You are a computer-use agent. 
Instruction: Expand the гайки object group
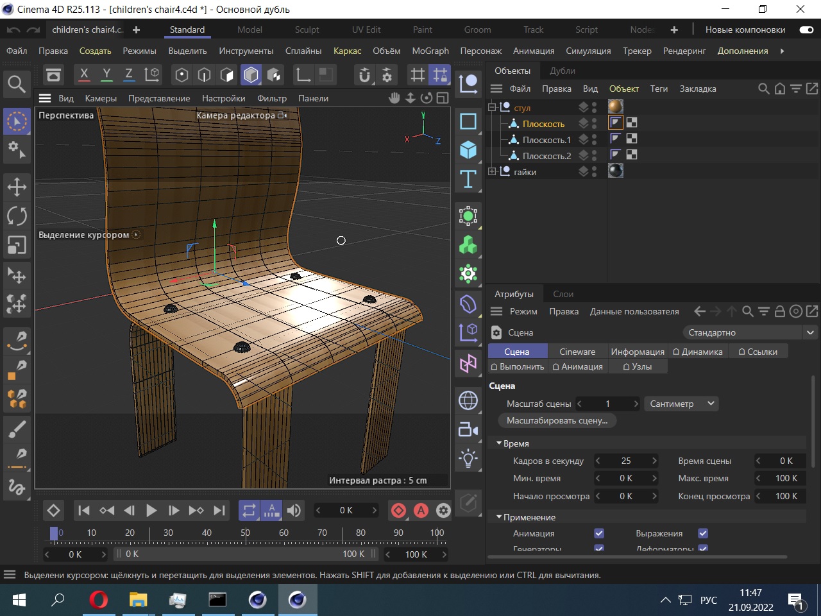pos(492,171)
